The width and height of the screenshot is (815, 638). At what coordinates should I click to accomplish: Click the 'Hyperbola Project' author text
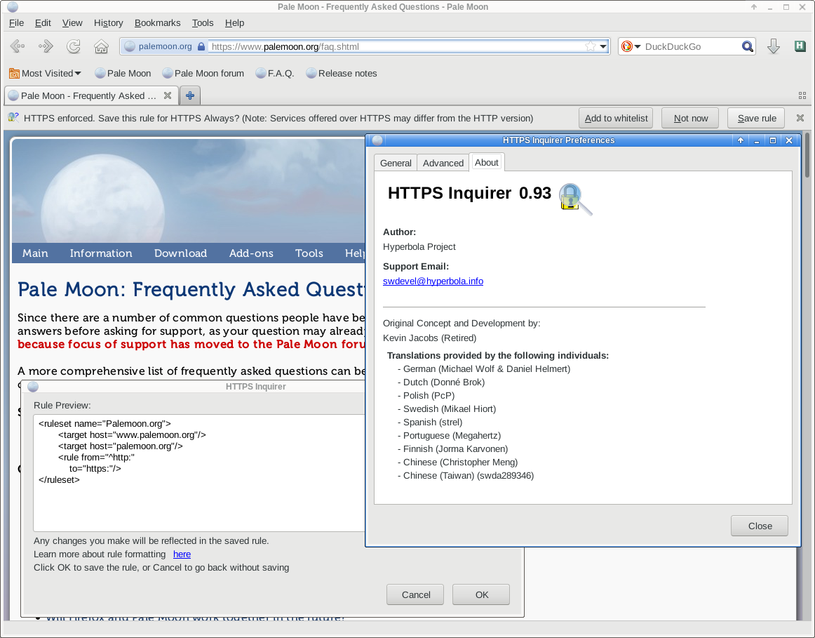(x=419, y=247)
